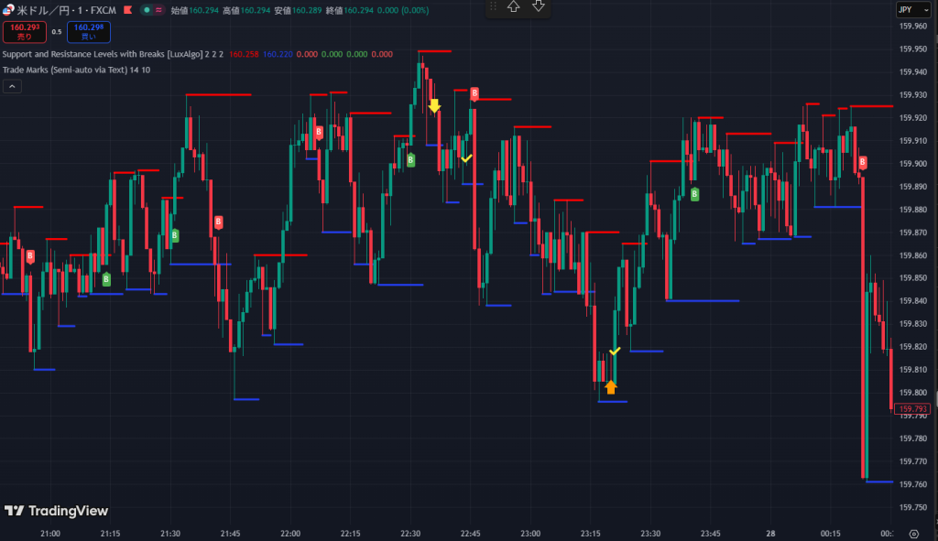Grab the floating toolbar drag handle
The image size is (938, 541).
pos(494,6)
